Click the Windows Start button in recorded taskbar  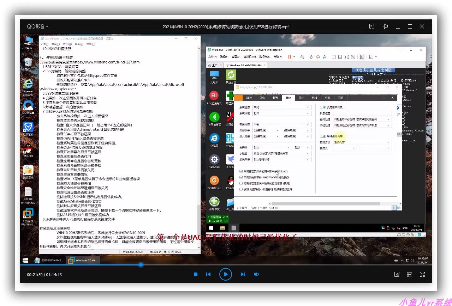(25, 261)
